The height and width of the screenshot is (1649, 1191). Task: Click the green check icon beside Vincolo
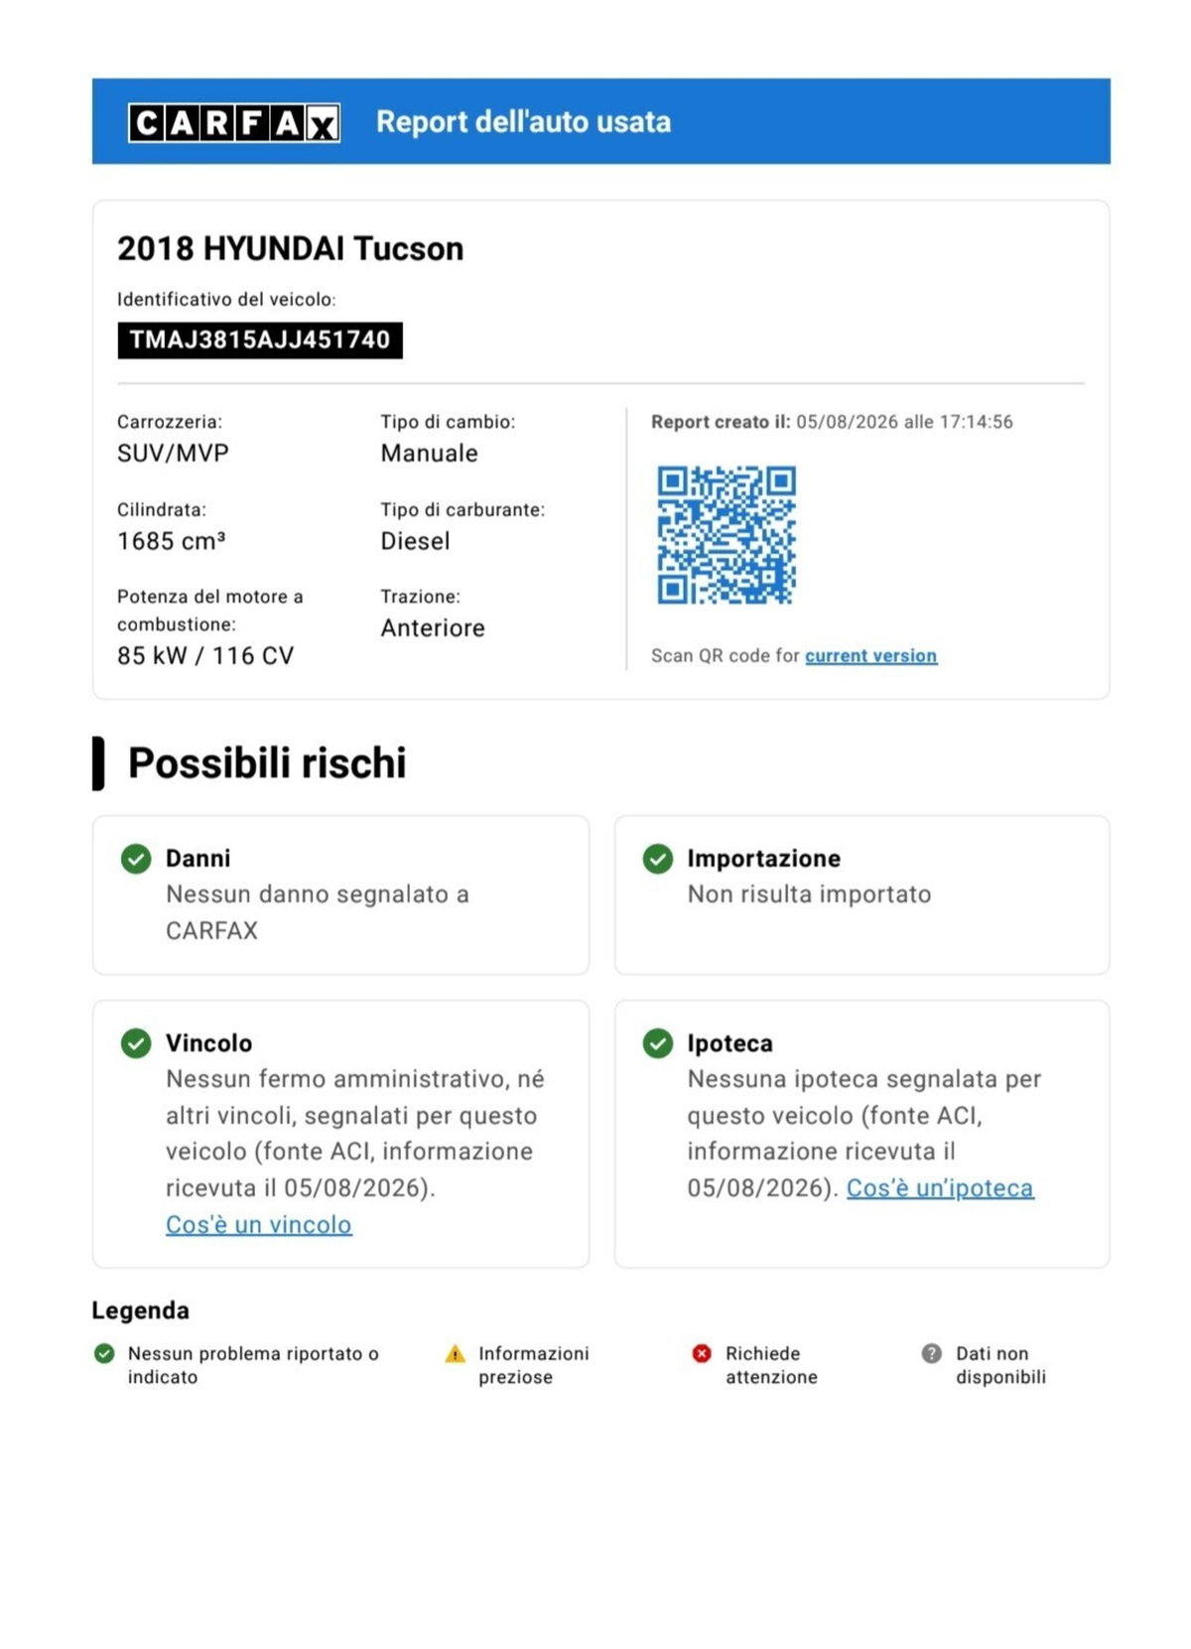point(136,1043)
